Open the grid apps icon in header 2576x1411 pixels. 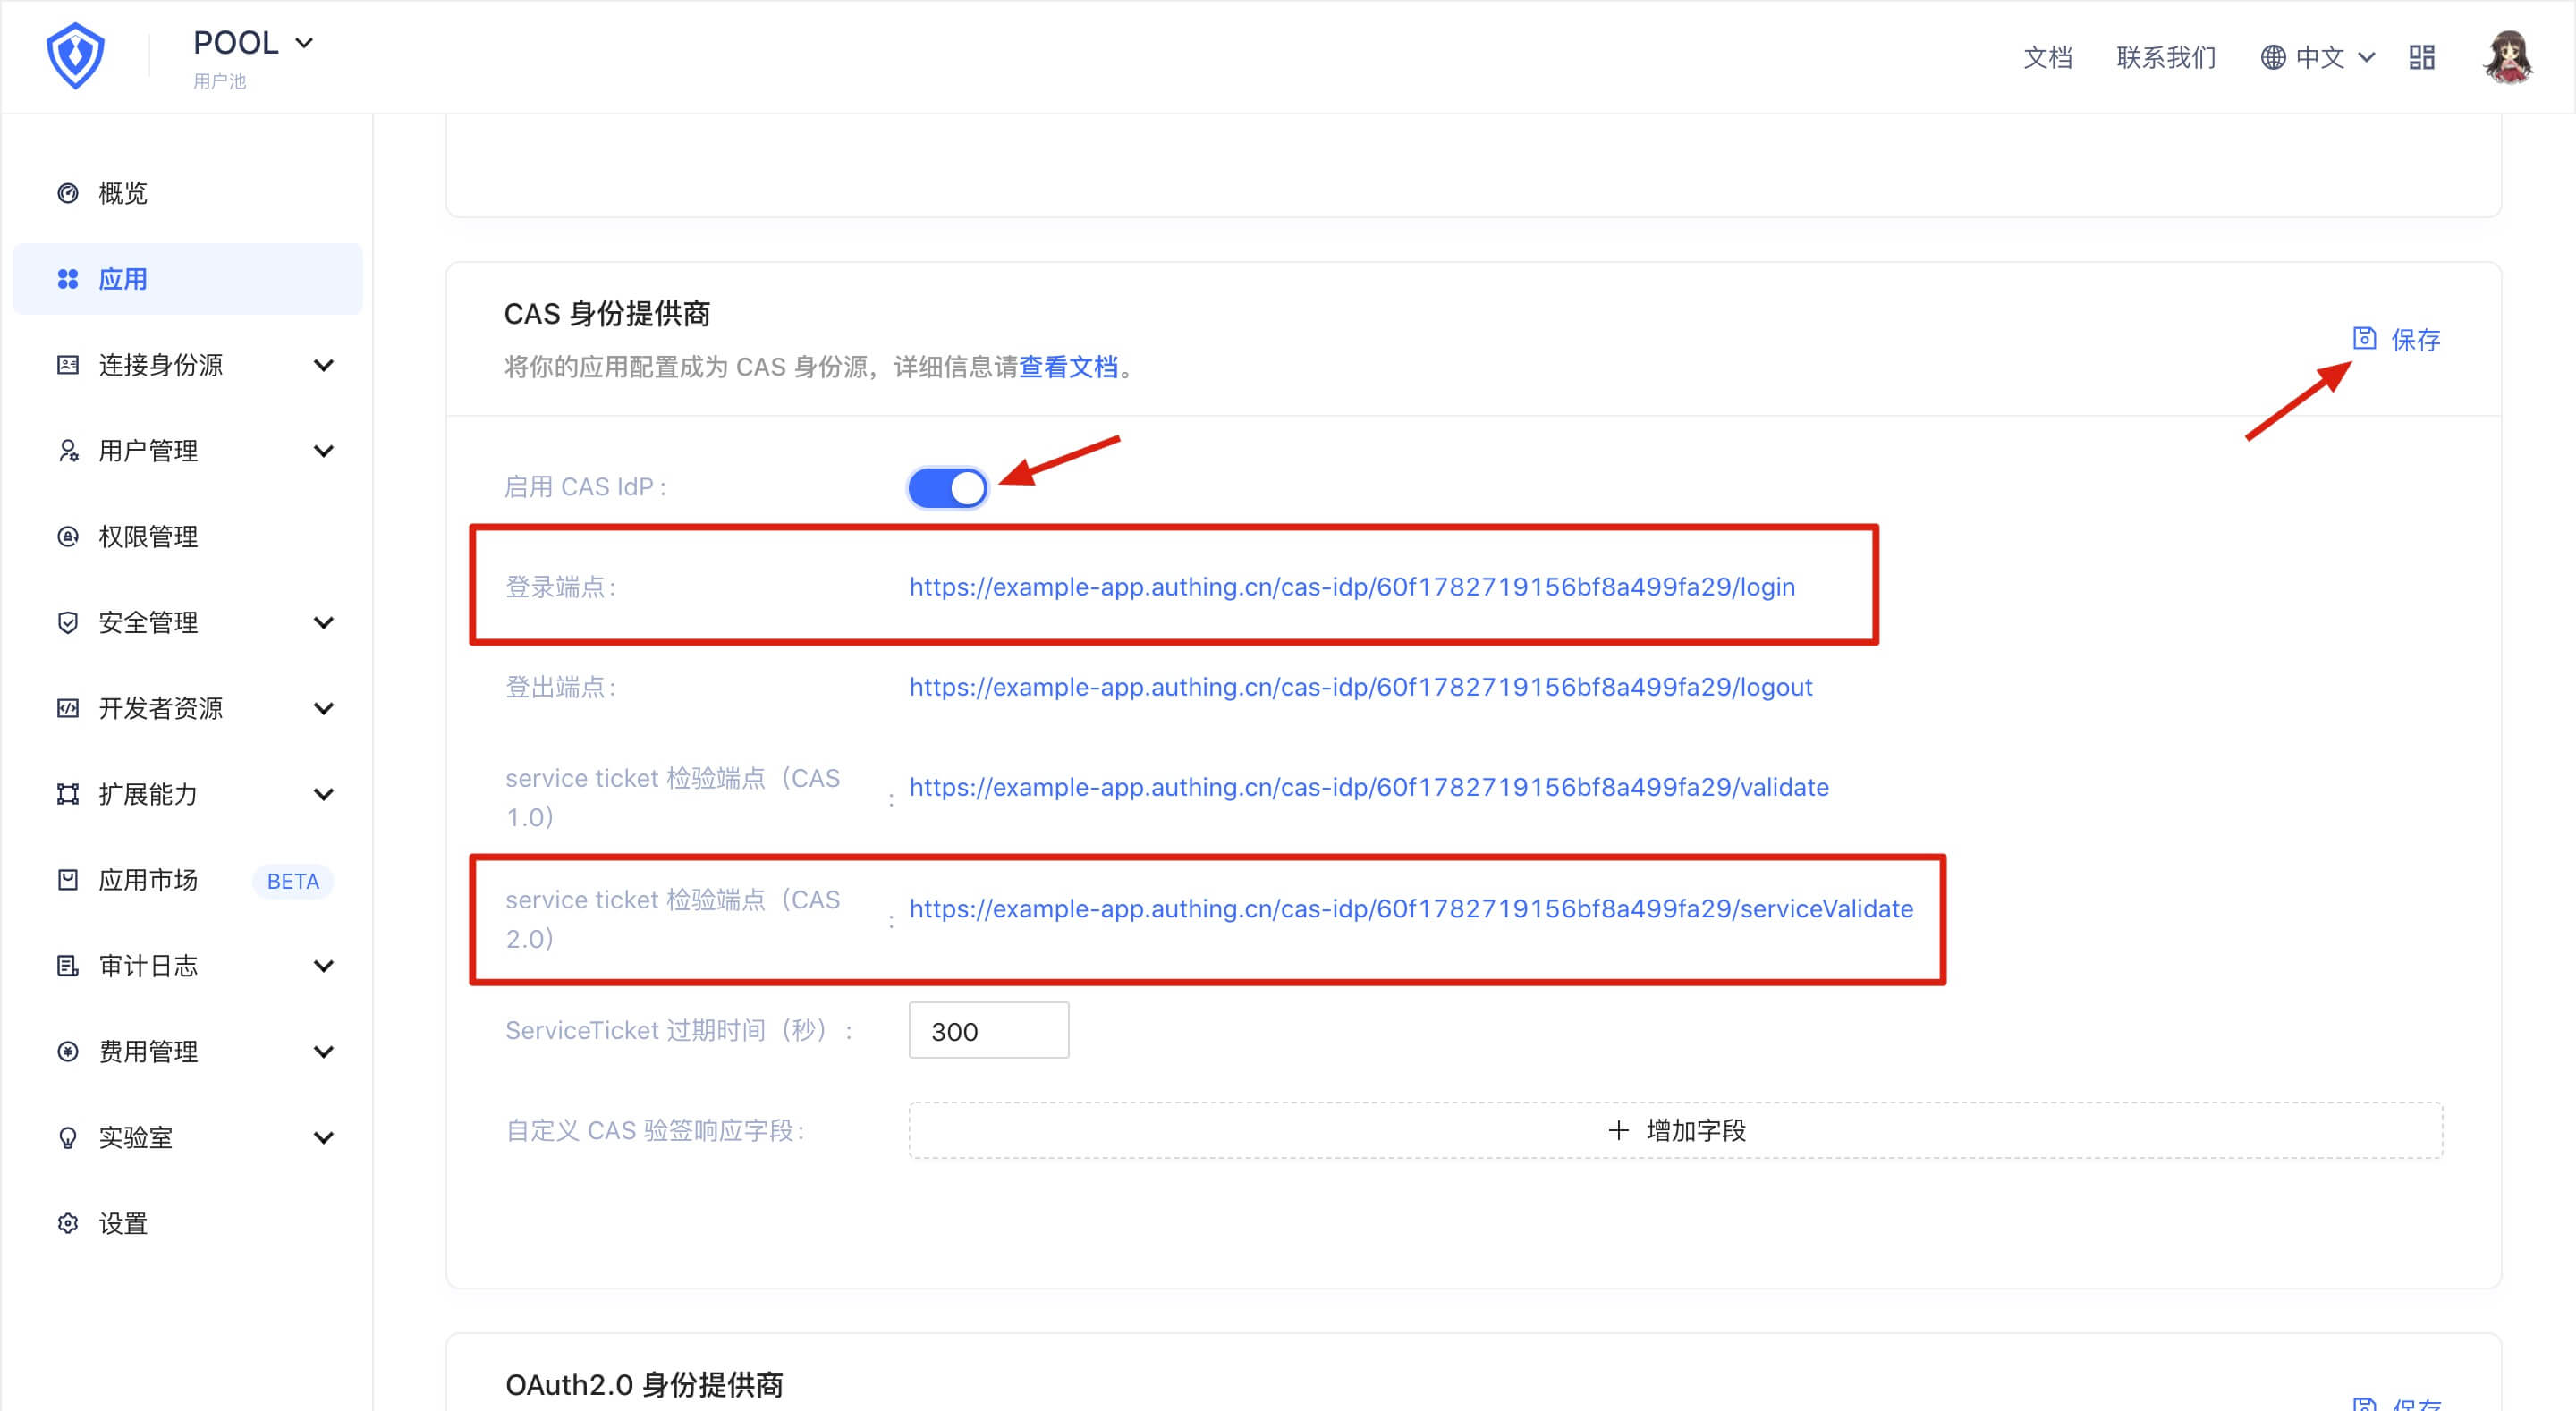(2421, 57)
